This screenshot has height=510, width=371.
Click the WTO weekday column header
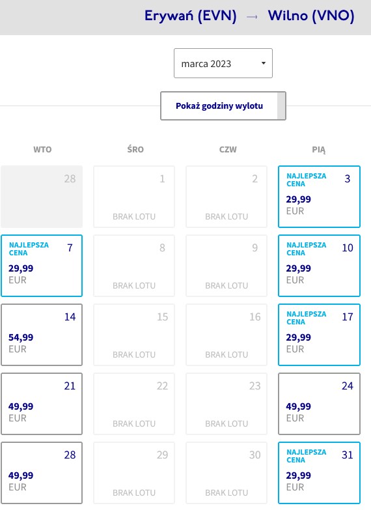42,150
